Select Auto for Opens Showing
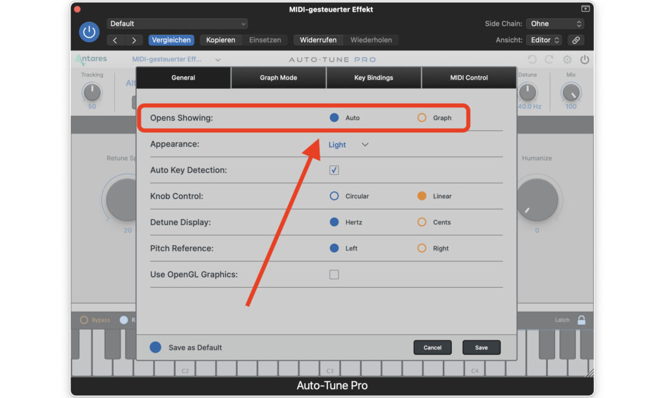The width and height of the screenshot is (664, 398). (334, 118)
